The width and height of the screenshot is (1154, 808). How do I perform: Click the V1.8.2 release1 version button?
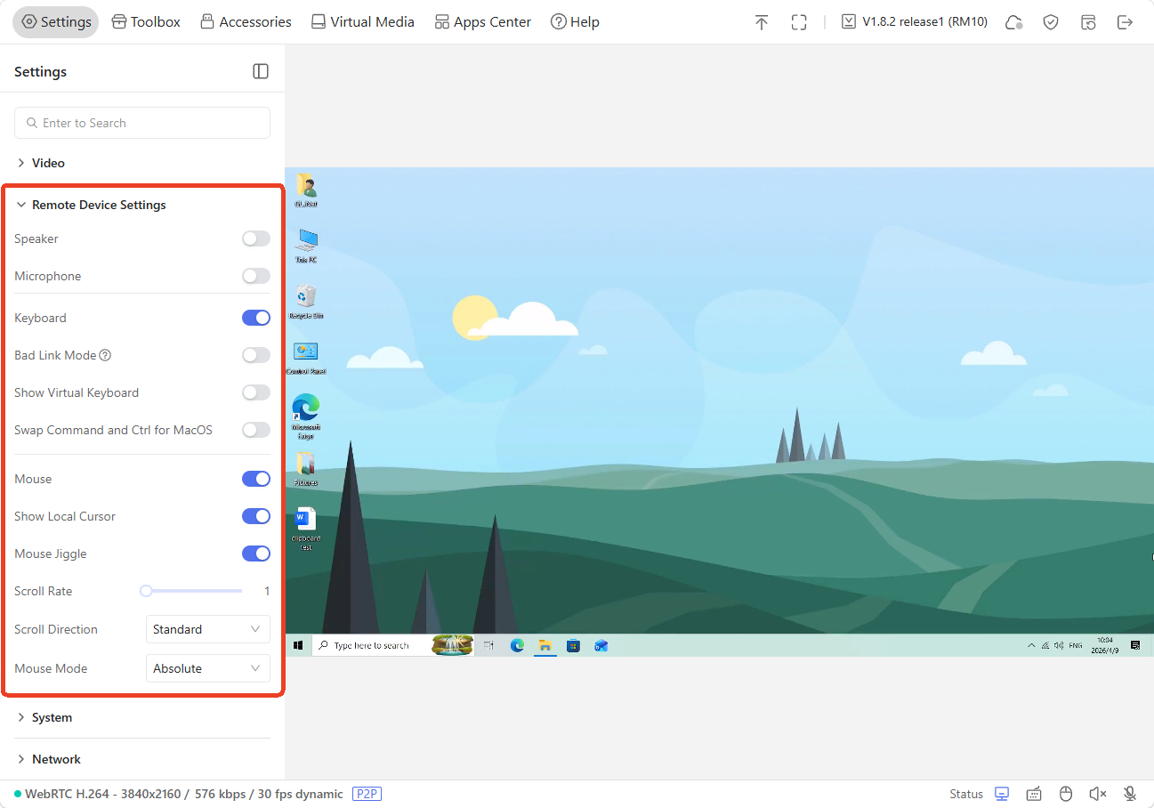point(915,22)
